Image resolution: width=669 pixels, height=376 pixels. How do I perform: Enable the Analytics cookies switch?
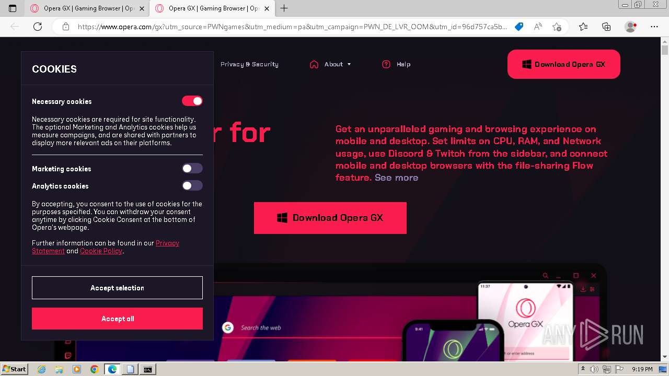pyautogui.click(x=192, y=185)
